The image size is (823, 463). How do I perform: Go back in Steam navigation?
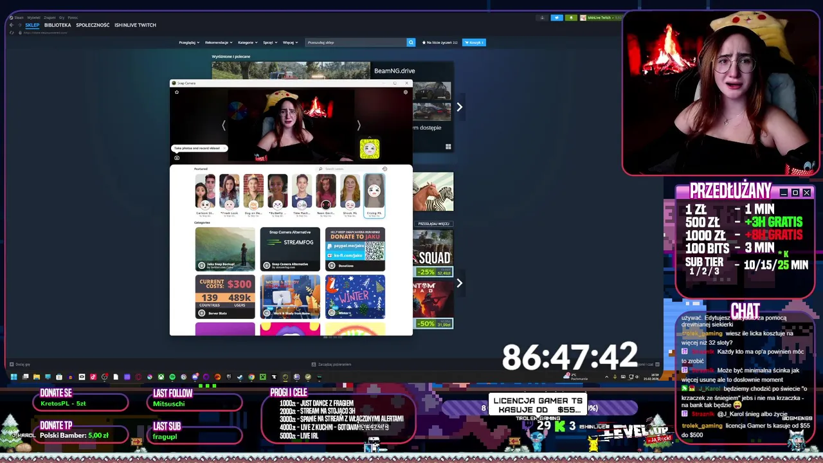tap(11, 25)
